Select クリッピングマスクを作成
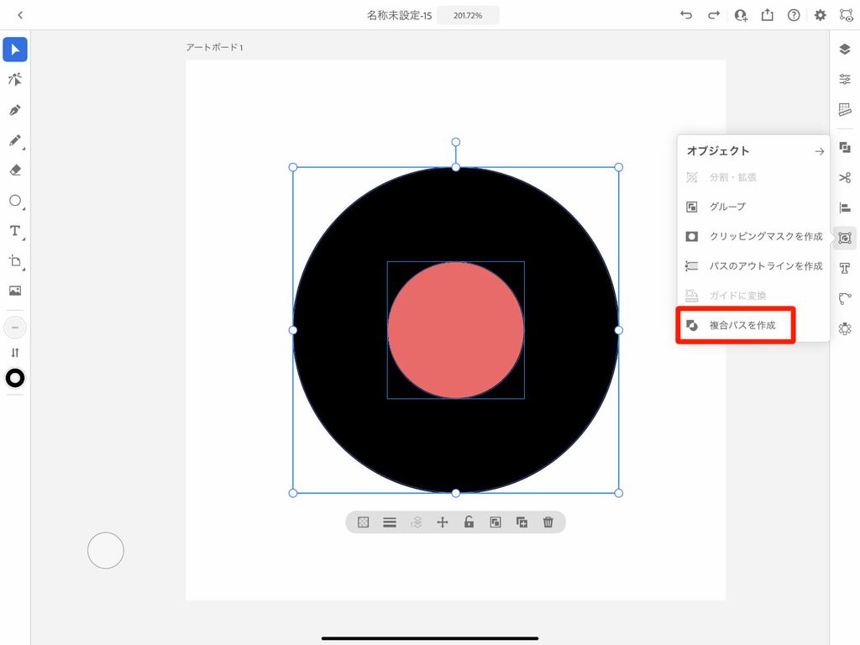 tap(752, 236)
